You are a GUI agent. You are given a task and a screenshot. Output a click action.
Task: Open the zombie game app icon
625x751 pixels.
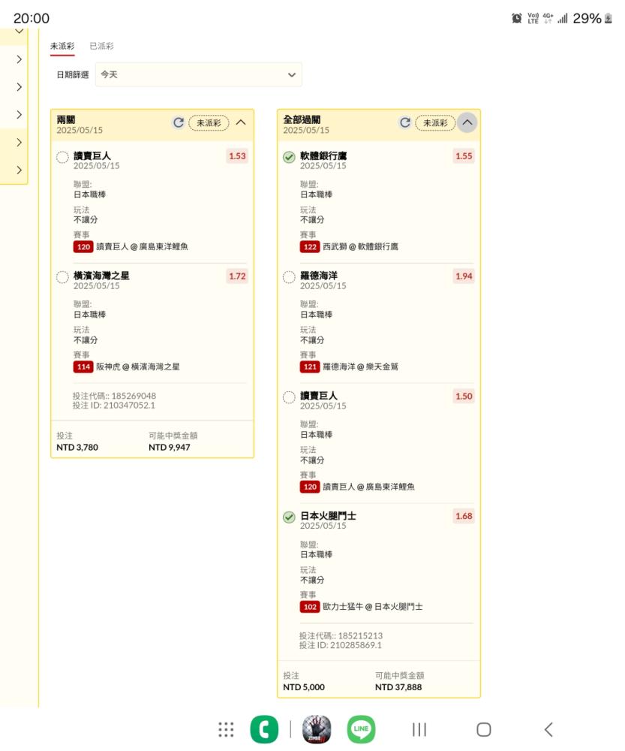tap(317, 729)
